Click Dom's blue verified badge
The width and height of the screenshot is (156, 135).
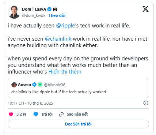tap(49, 9)
